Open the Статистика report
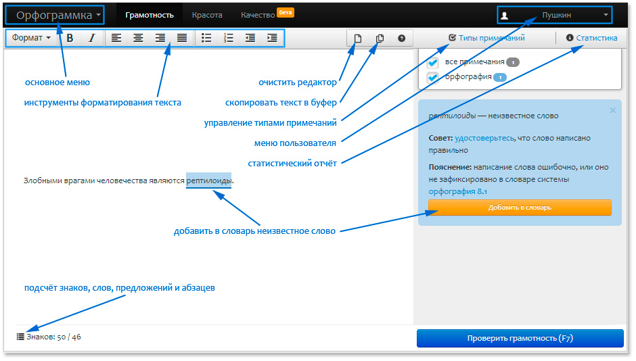Screen dimensions: 636x361 pyautogui.click(x=592, y=38)
